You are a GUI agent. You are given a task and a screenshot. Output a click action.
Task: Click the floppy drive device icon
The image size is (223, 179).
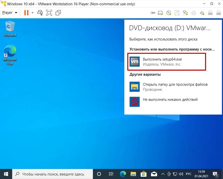177,13
